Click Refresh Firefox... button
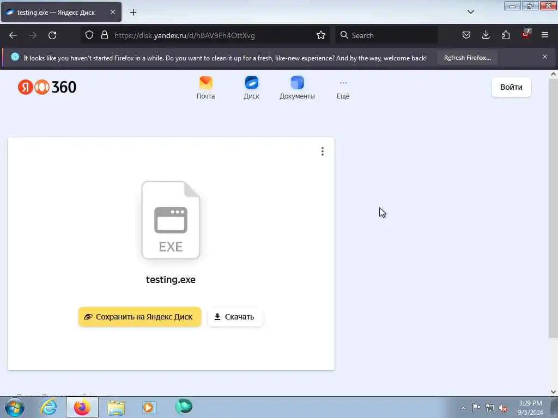The width and height of the screenshot is (558, 418). pyautogui.click(x=467, y=58)
